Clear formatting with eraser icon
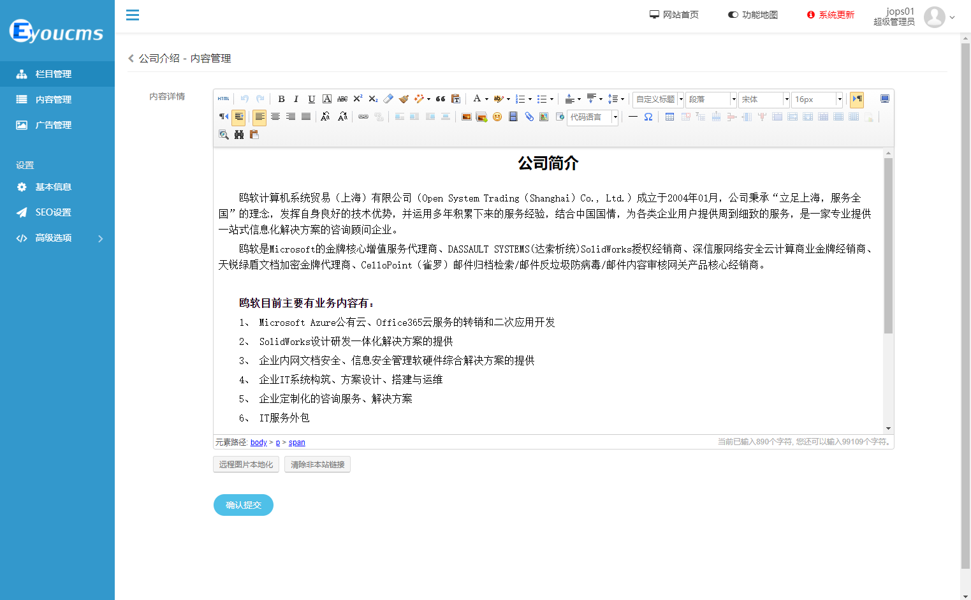This screenshot has height=600, width=971. point(388,99)
